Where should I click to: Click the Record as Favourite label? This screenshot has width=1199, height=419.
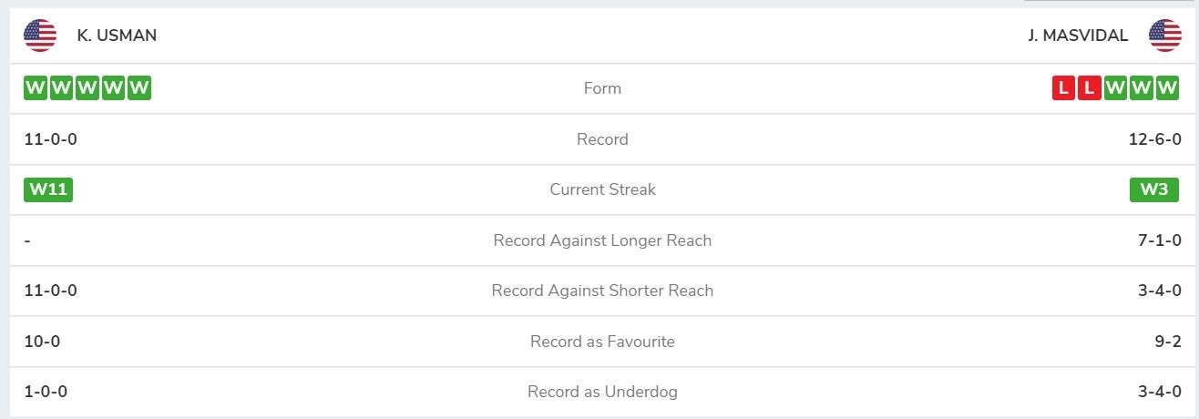tap(602, 342)
